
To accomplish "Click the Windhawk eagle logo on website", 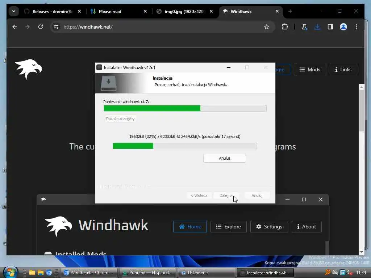I will click(x=28, y=69).
